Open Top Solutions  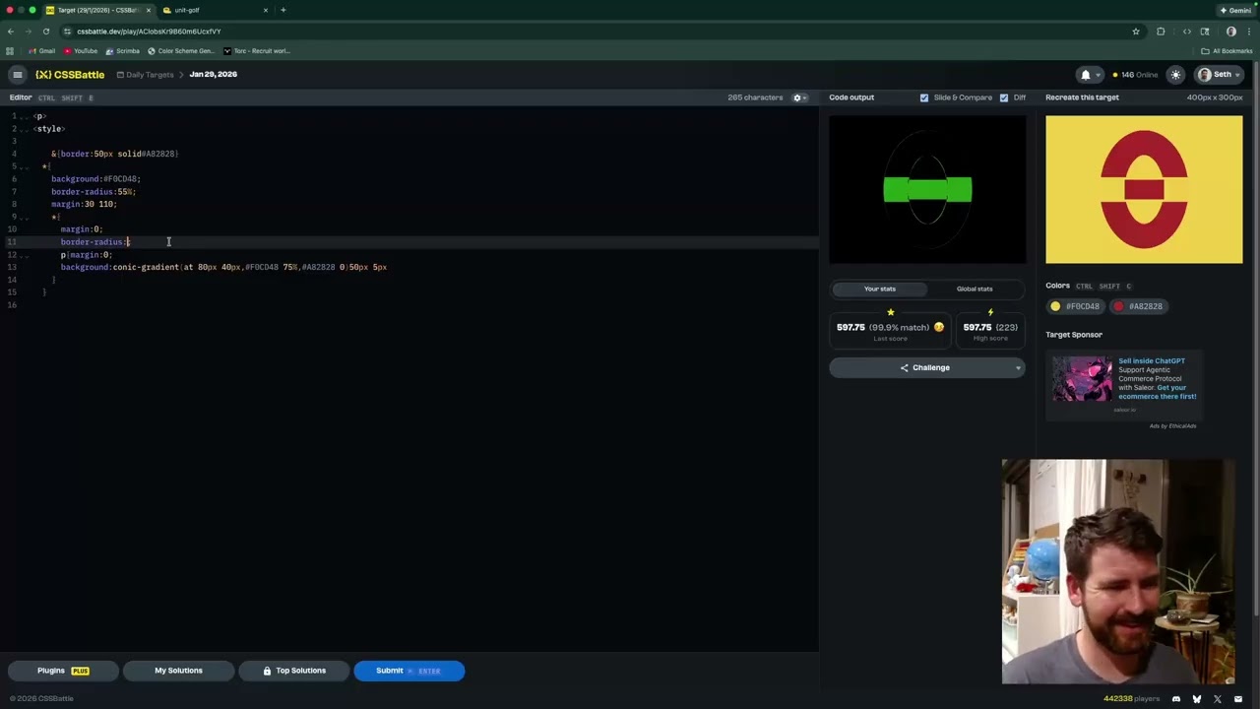(x=293, y=671)
